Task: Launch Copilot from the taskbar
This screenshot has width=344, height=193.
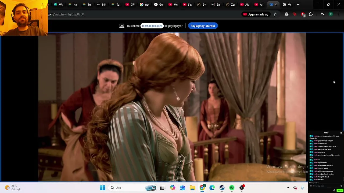Action: pyautogui.click(x=173, y=188)
